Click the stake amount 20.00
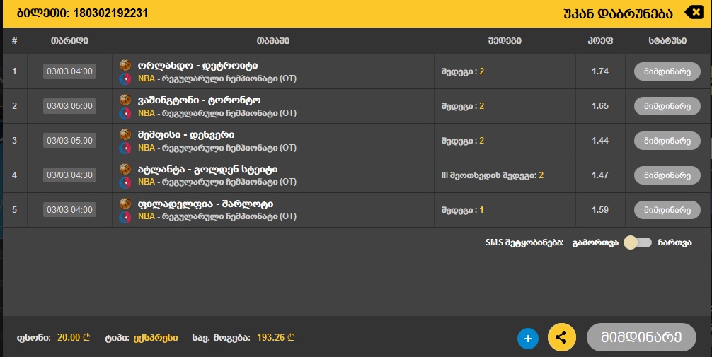This screenshot has width=712, height=357. click(x=74, y=337)
